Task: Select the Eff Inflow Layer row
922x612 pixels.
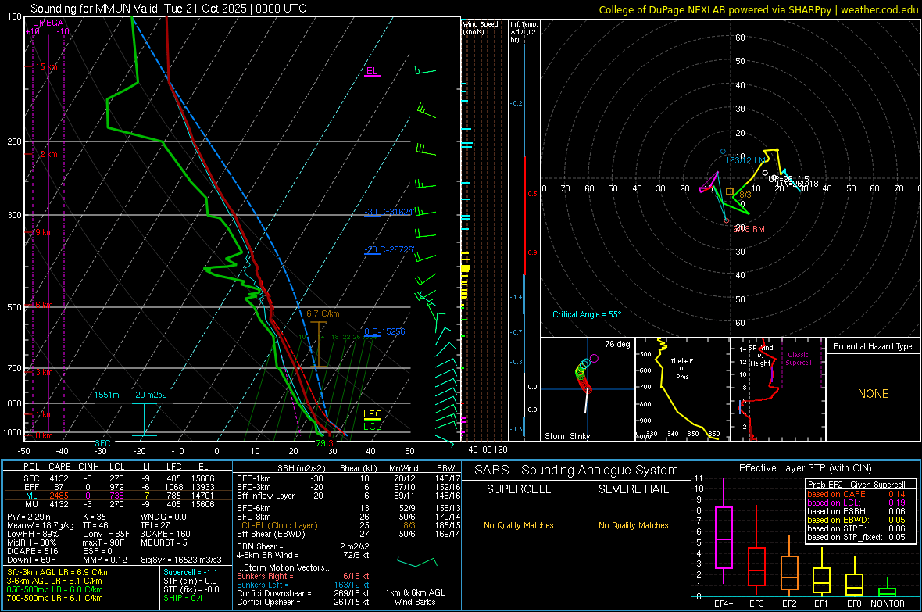Action: coord(348,496)
